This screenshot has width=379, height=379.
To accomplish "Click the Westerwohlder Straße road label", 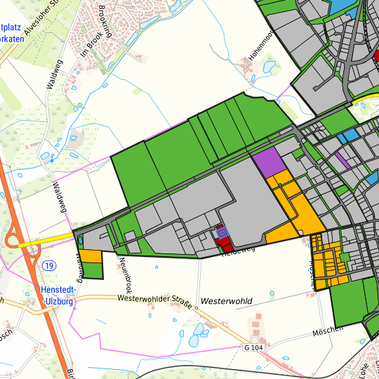I will click(155, 301).
